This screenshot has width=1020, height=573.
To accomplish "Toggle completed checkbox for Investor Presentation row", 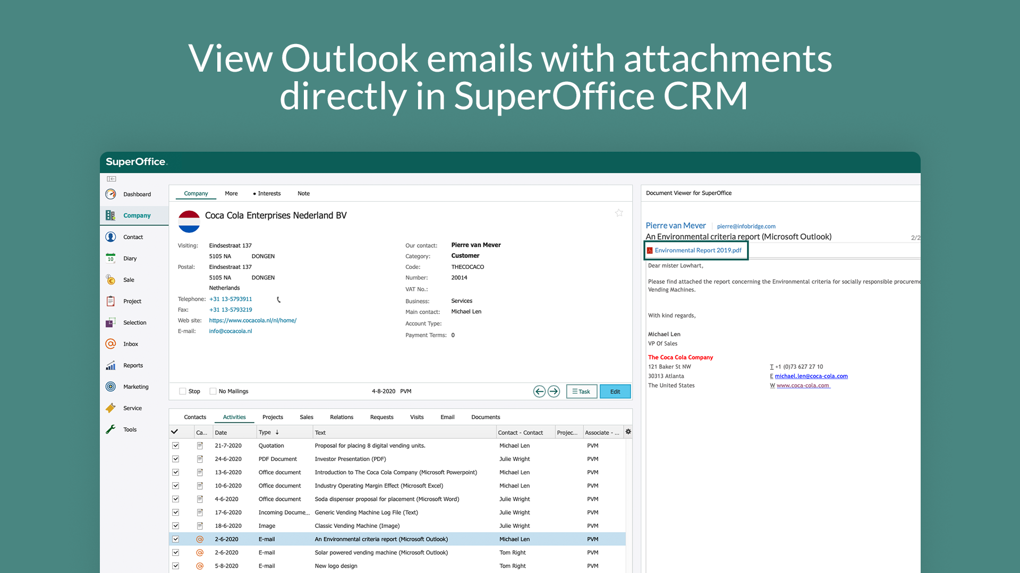I will coord(176,459).
